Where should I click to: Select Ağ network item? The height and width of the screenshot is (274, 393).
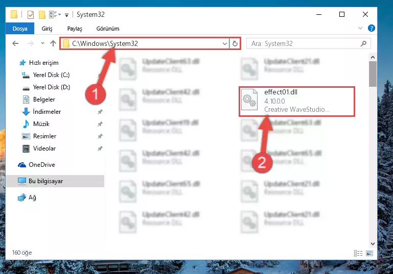click(x=32, y=197)
